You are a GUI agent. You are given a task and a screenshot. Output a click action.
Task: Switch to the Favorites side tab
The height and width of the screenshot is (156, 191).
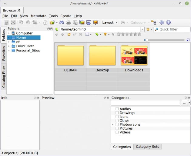tap(4, 53)
